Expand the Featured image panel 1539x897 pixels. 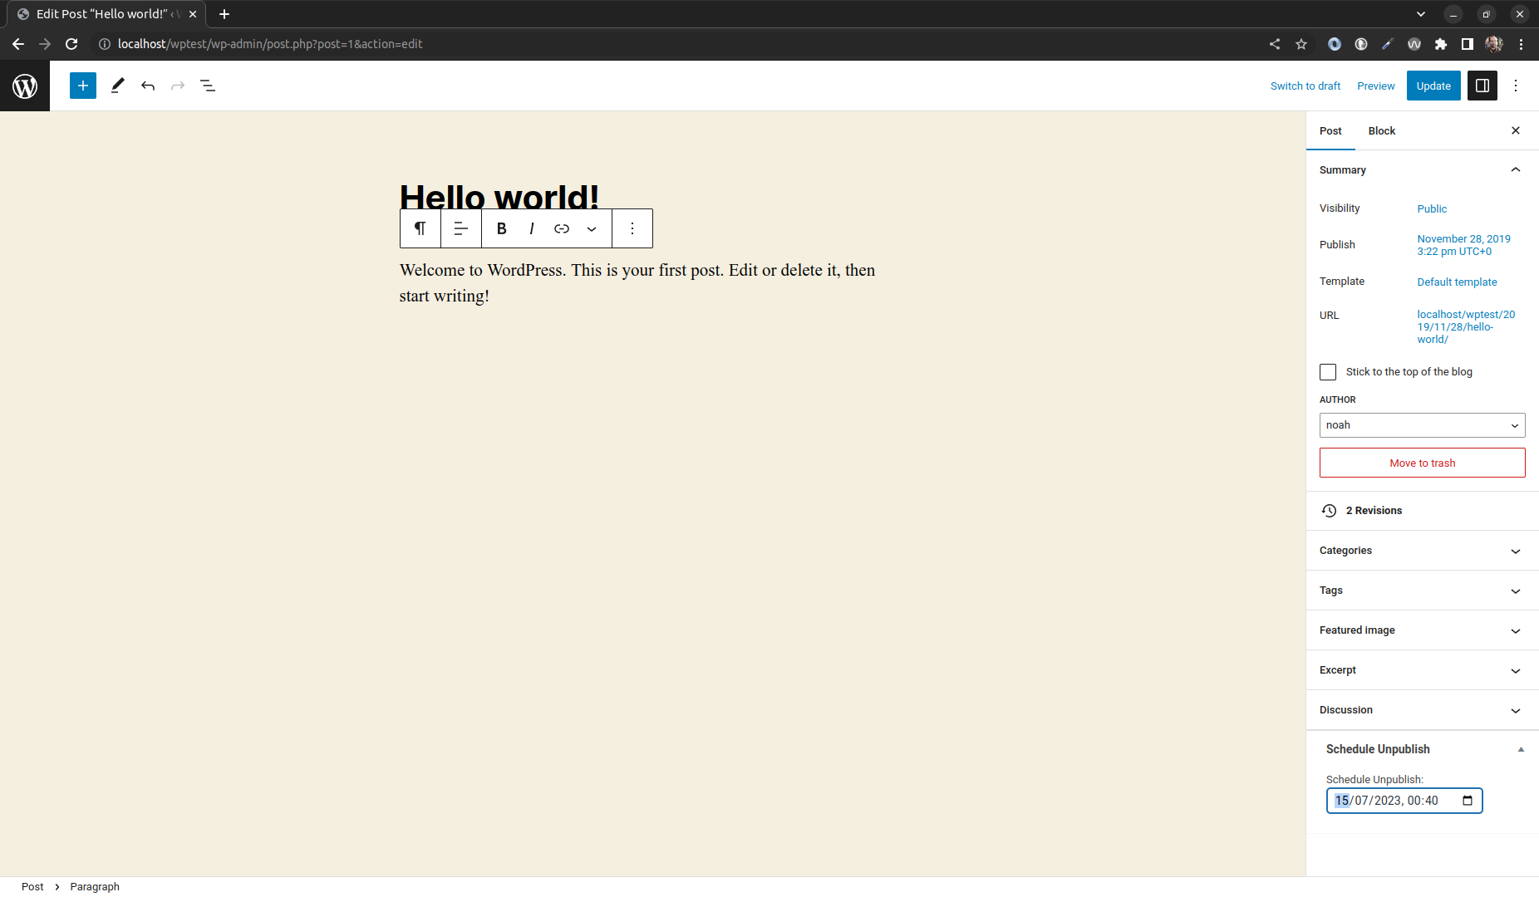[x=1423, y=630]
